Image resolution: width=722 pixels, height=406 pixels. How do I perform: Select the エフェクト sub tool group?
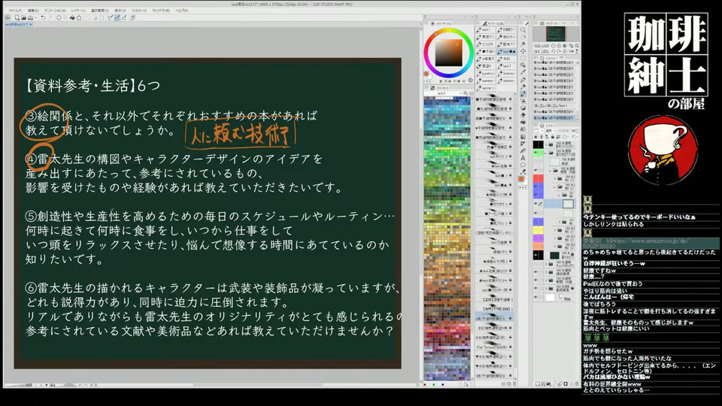coord(486,44)
